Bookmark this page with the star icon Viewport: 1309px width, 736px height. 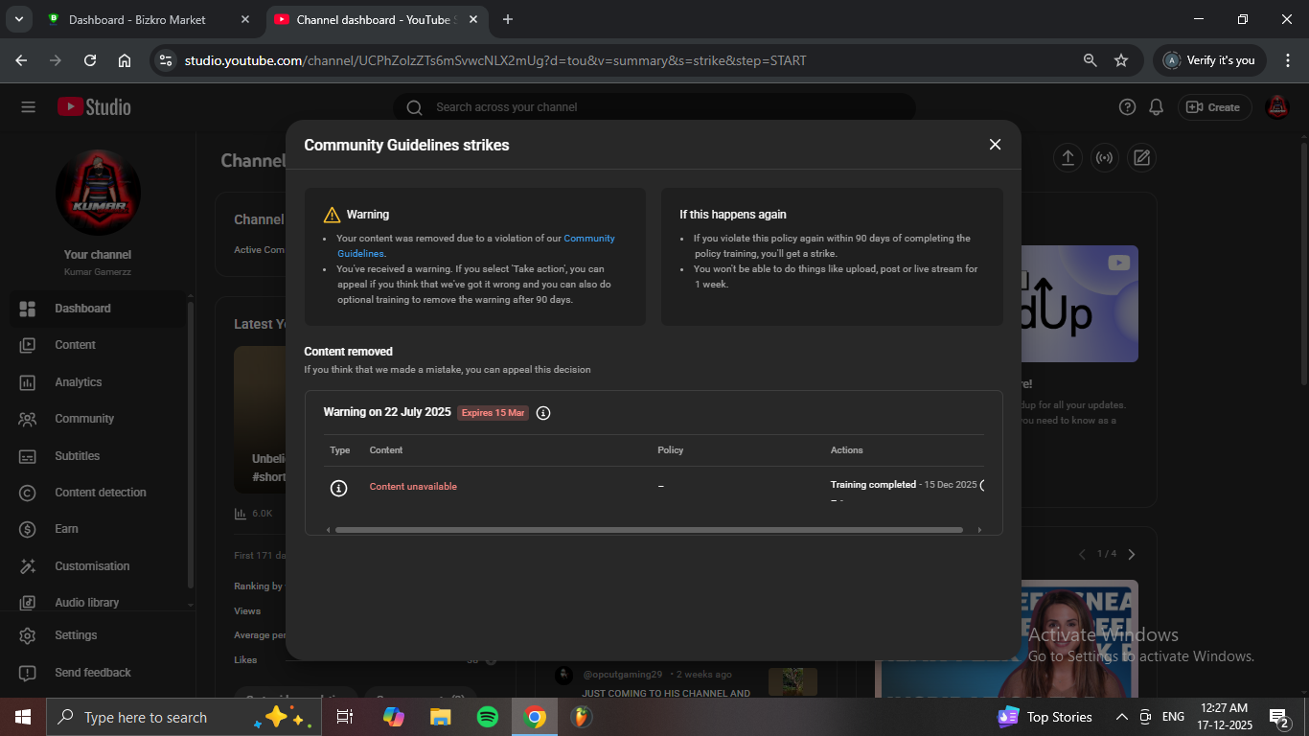tap(1121, 60)
